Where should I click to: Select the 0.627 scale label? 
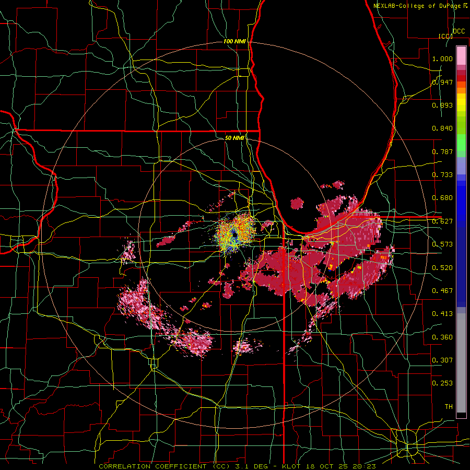(442, 221)
